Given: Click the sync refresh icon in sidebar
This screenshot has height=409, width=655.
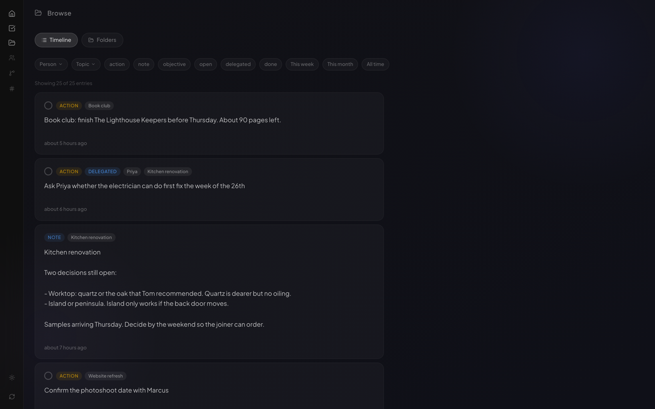Looking at the screenshot, I should pos(12,397).
